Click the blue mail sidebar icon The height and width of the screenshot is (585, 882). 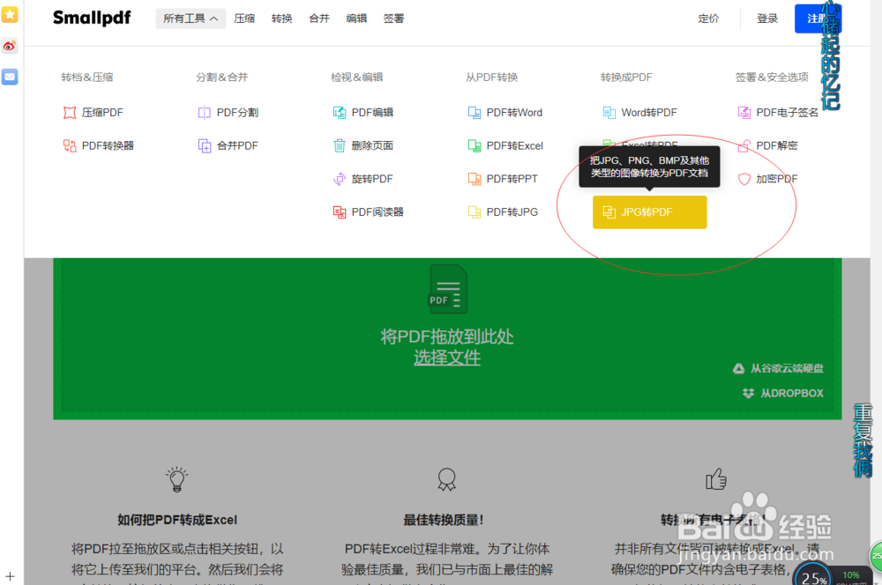point(10,77)
